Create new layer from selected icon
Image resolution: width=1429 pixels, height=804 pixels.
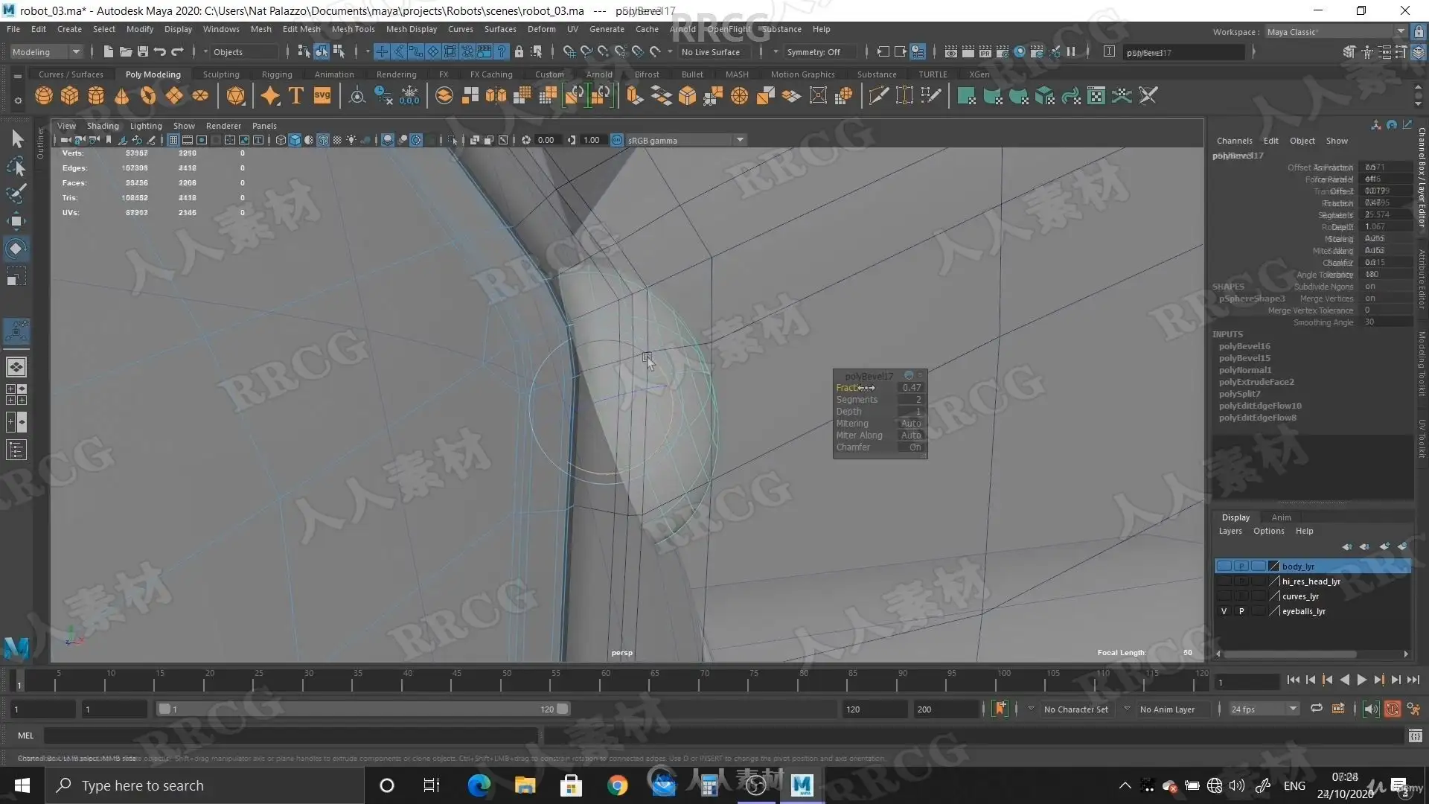pyautogui.click(x=1402, y=546)
